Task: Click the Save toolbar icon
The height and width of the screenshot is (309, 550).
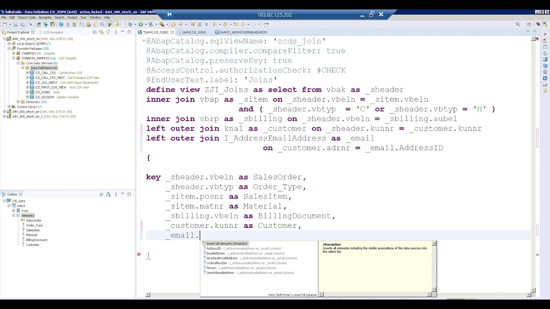Action: tap(15, 24)
